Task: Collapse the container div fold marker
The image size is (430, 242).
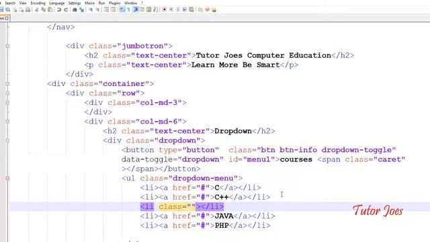Action: point(7,83)
